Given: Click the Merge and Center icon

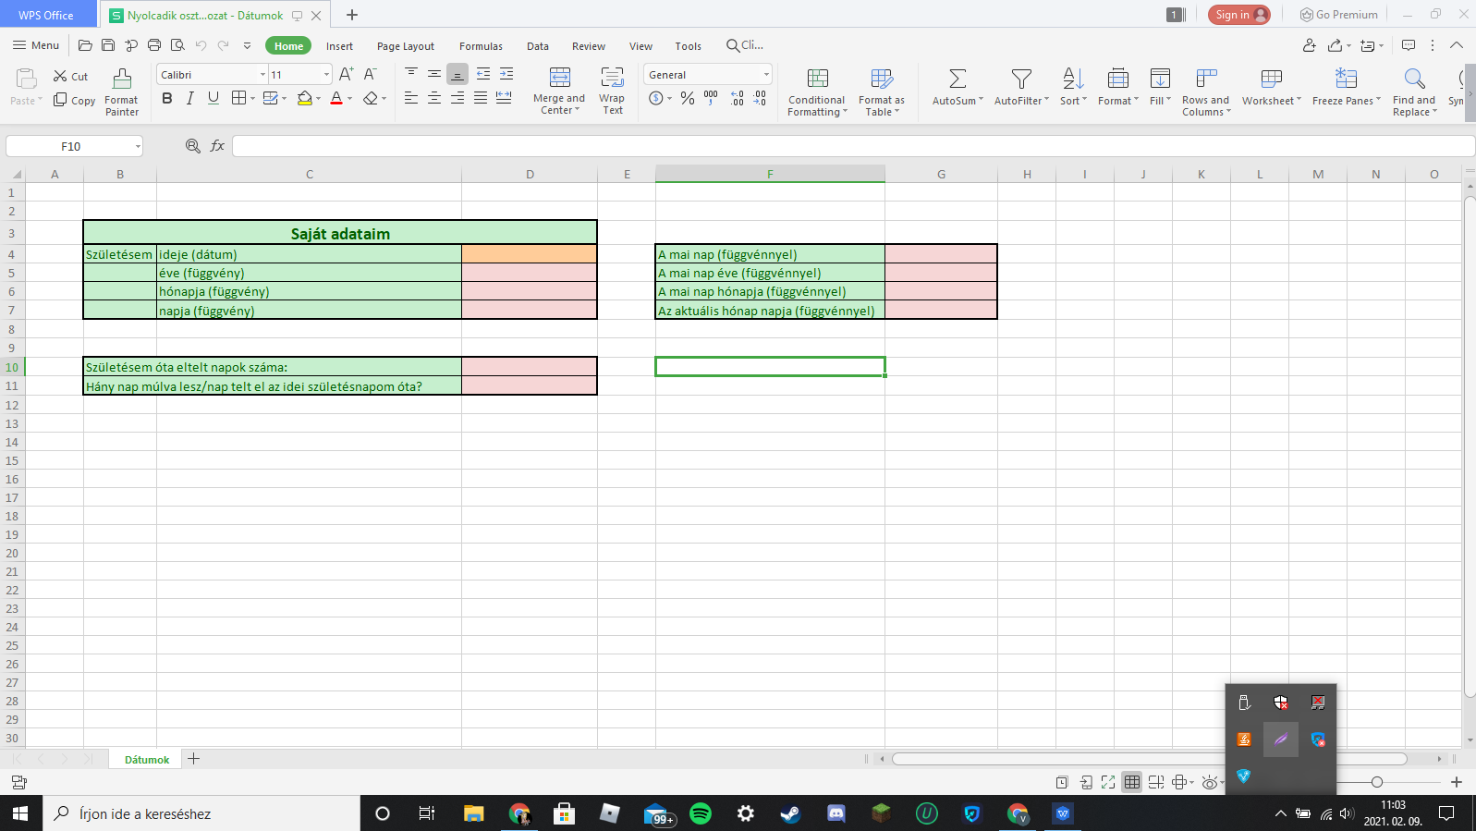Looking at the screenshot, I should tap(559, 78).
